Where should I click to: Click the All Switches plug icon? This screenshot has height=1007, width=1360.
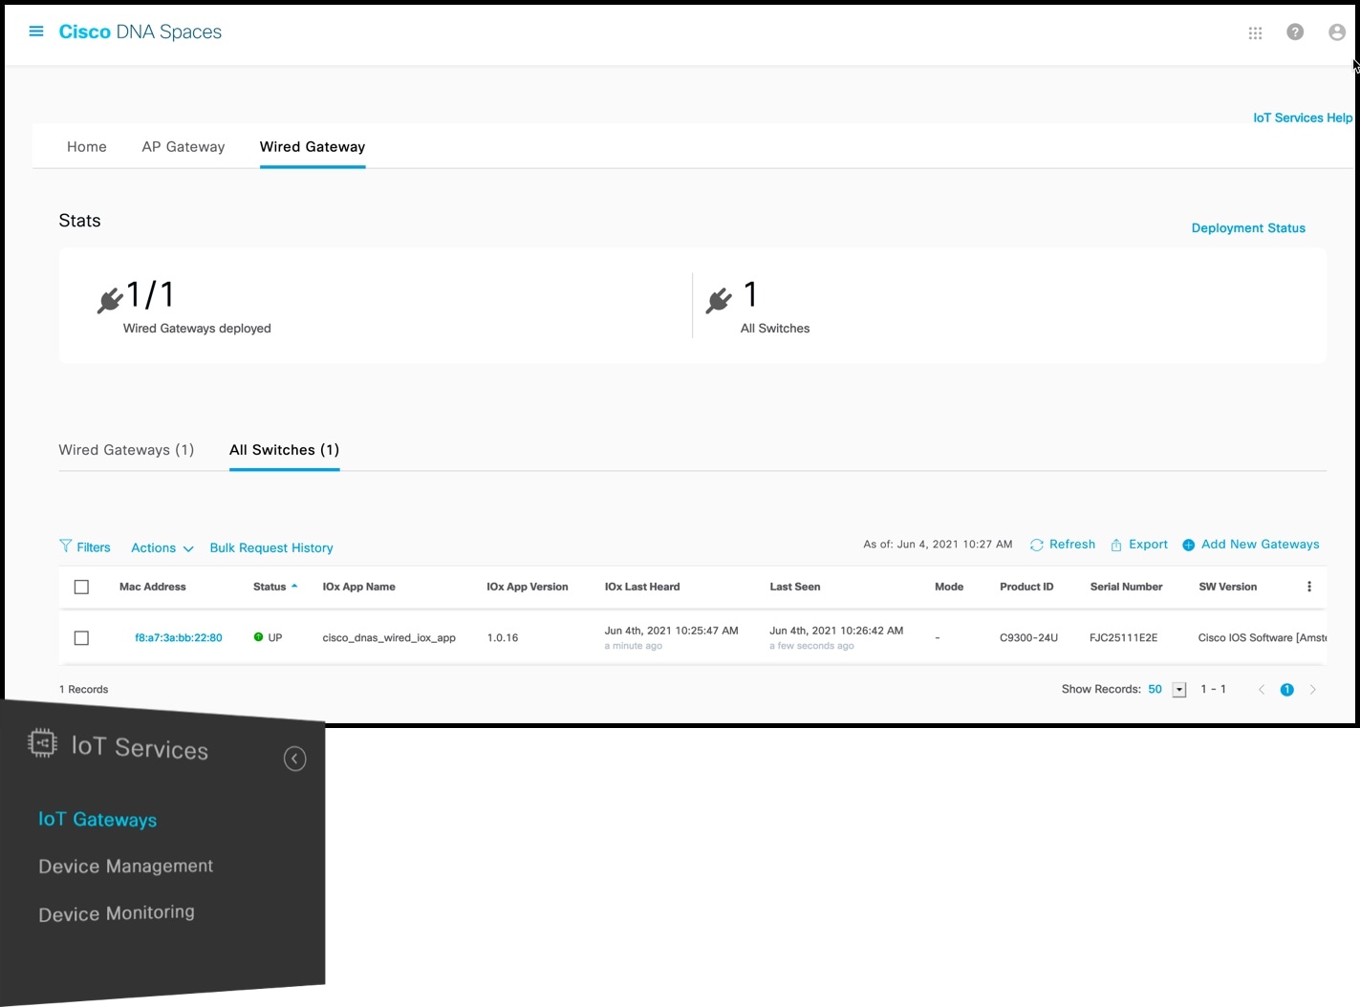(x=719, y=300)
